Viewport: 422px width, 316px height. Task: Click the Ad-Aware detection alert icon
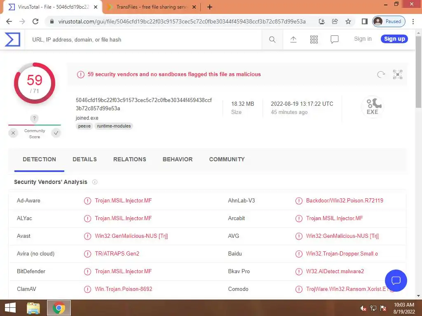[87, 201]
